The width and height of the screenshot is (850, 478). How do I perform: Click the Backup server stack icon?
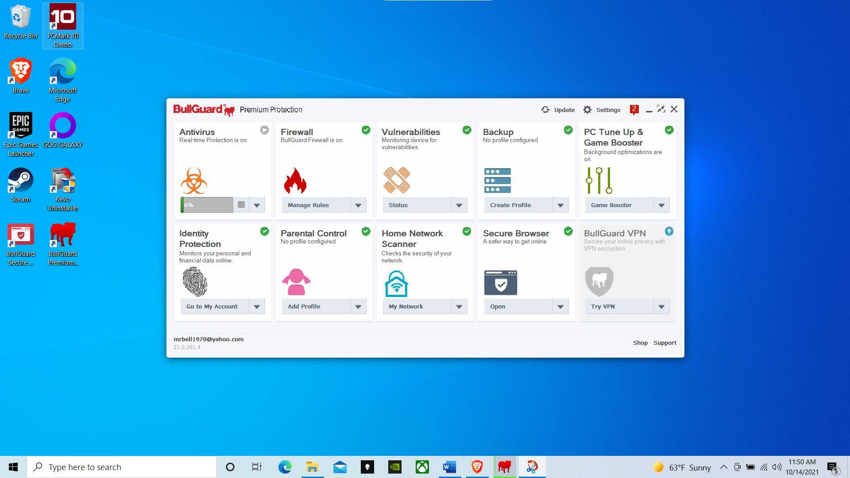(497, 181)
